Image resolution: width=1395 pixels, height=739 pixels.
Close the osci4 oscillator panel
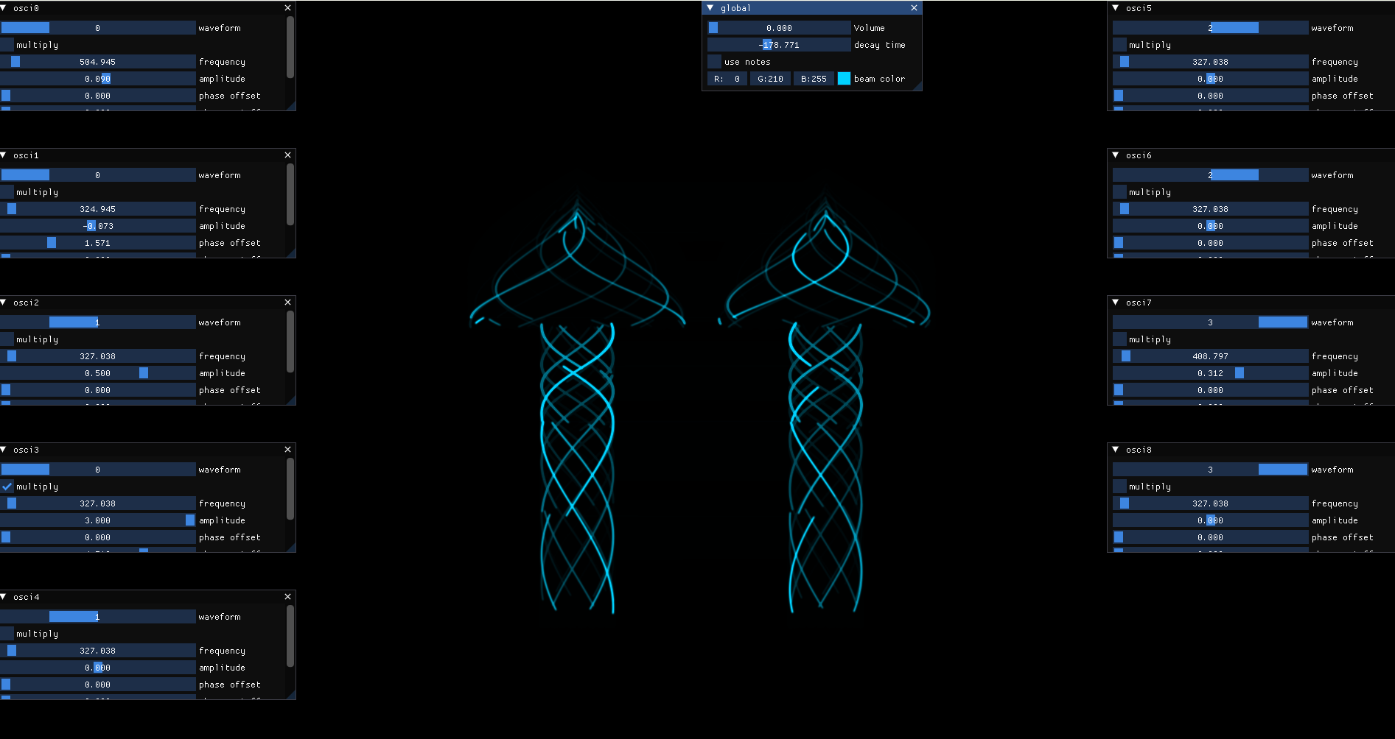[x=287, y=597]
